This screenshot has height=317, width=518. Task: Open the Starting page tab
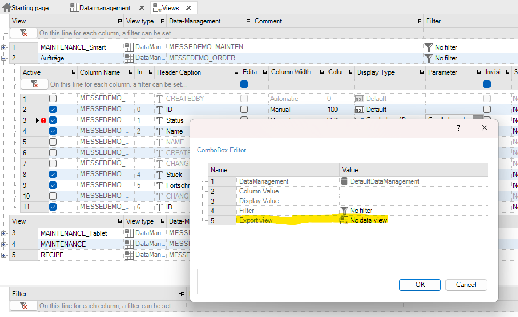click(26, 8)
